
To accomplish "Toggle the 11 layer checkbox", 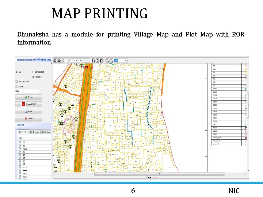I will coord(20,146).
